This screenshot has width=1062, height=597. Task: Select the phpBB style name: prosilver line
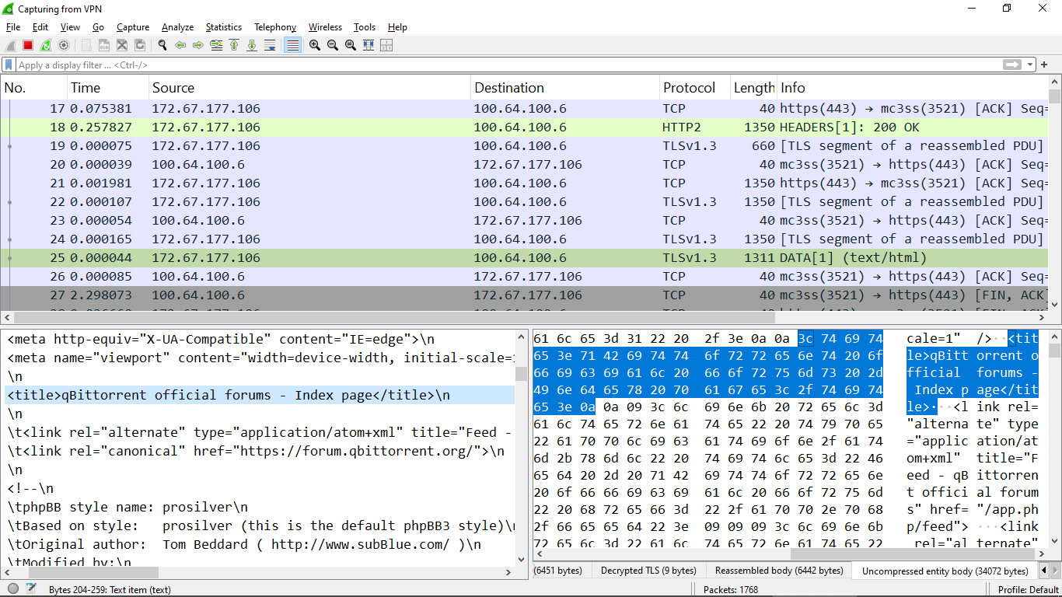click(x=260, y=507)
